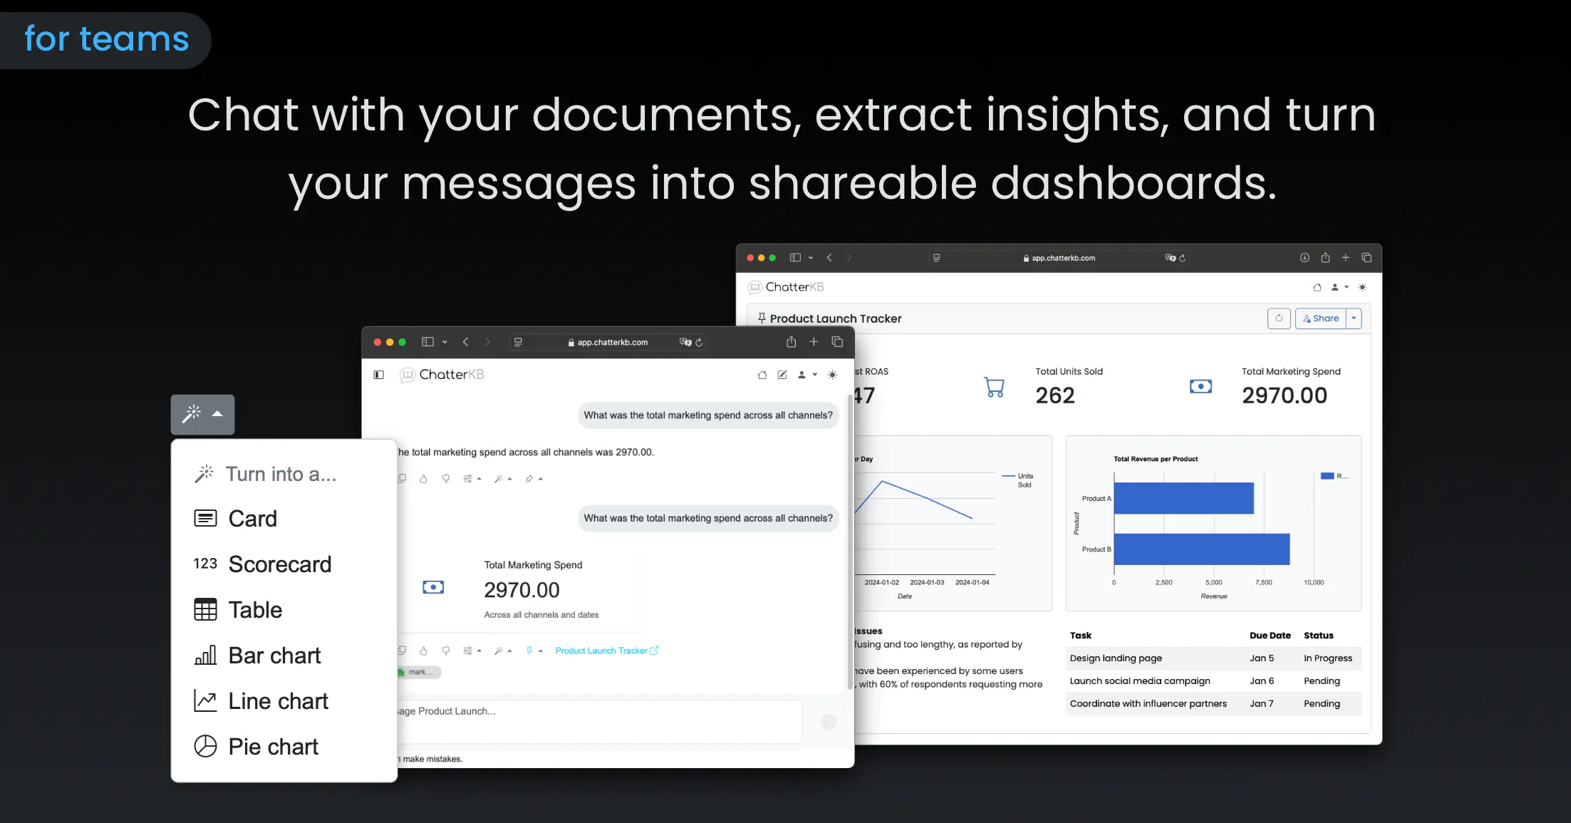This screenshot has width=1571, height=823.
Task: Start new chat via compose icon
Action: pos(782,375)
